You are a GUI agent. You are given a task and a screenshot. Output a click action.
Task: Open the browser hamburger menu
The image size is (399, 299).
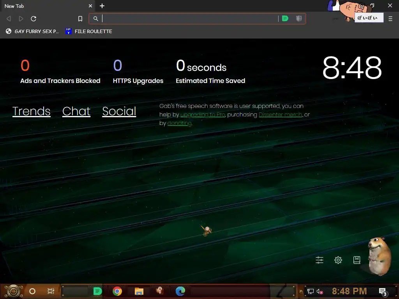390,19
